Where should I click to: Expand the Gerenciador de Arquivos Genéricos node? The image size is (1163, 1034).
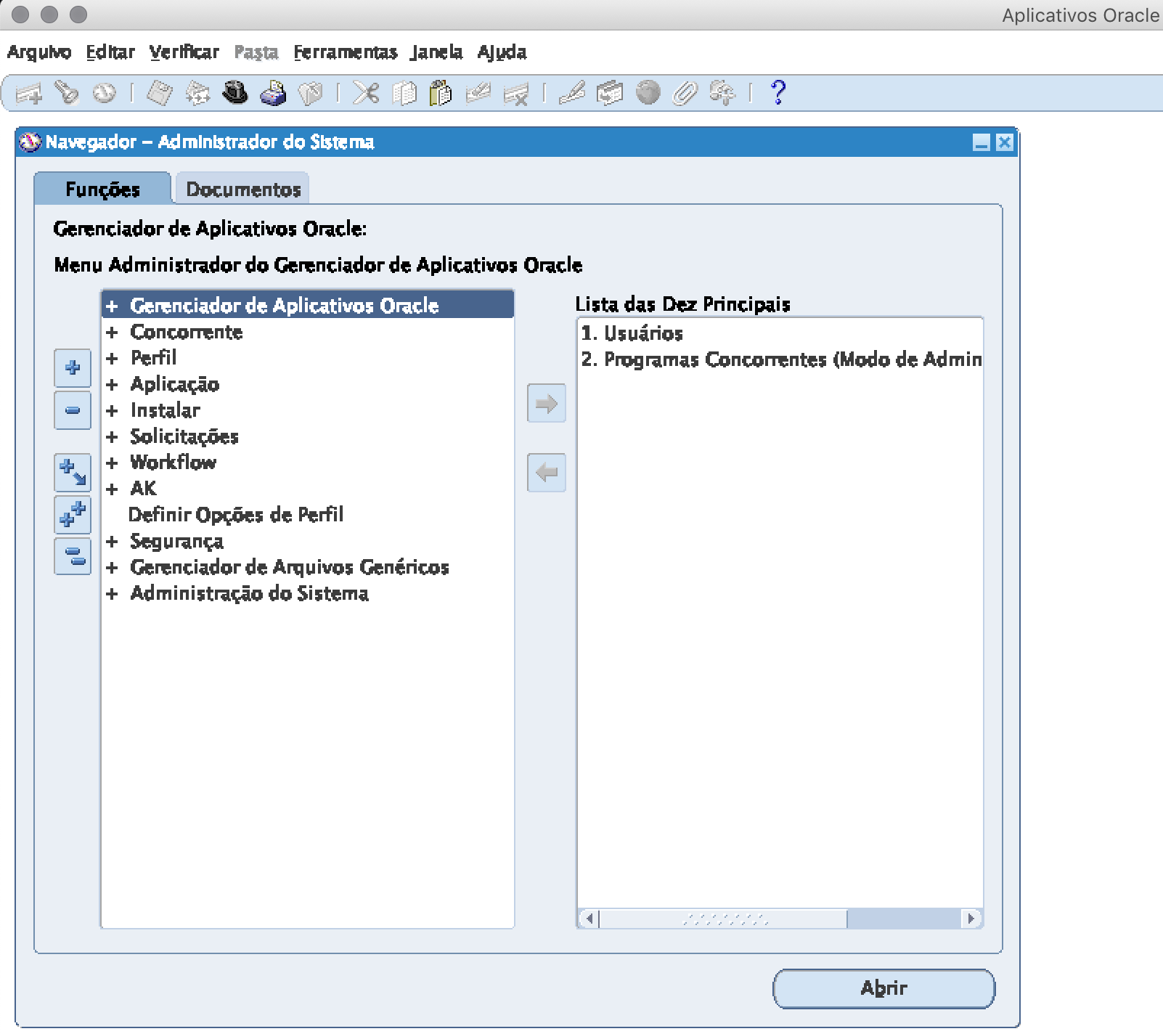[112, 568]
